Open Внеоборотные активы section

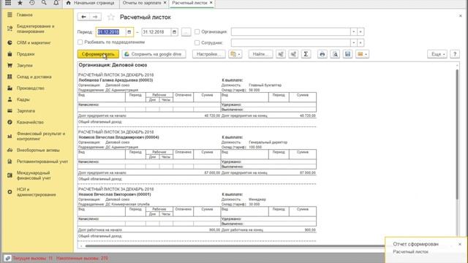pos(38,150)
